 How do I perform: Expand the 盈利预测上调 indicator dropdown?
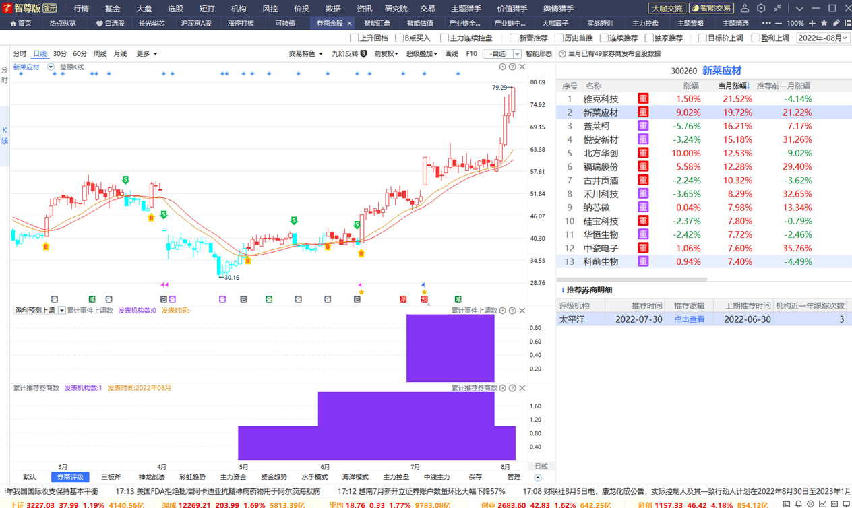[62, 311]
